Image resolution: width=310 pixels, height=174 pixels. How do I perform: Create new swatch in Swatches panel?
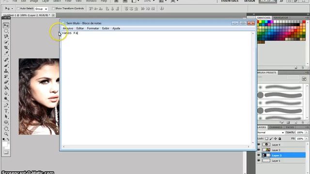296,68
